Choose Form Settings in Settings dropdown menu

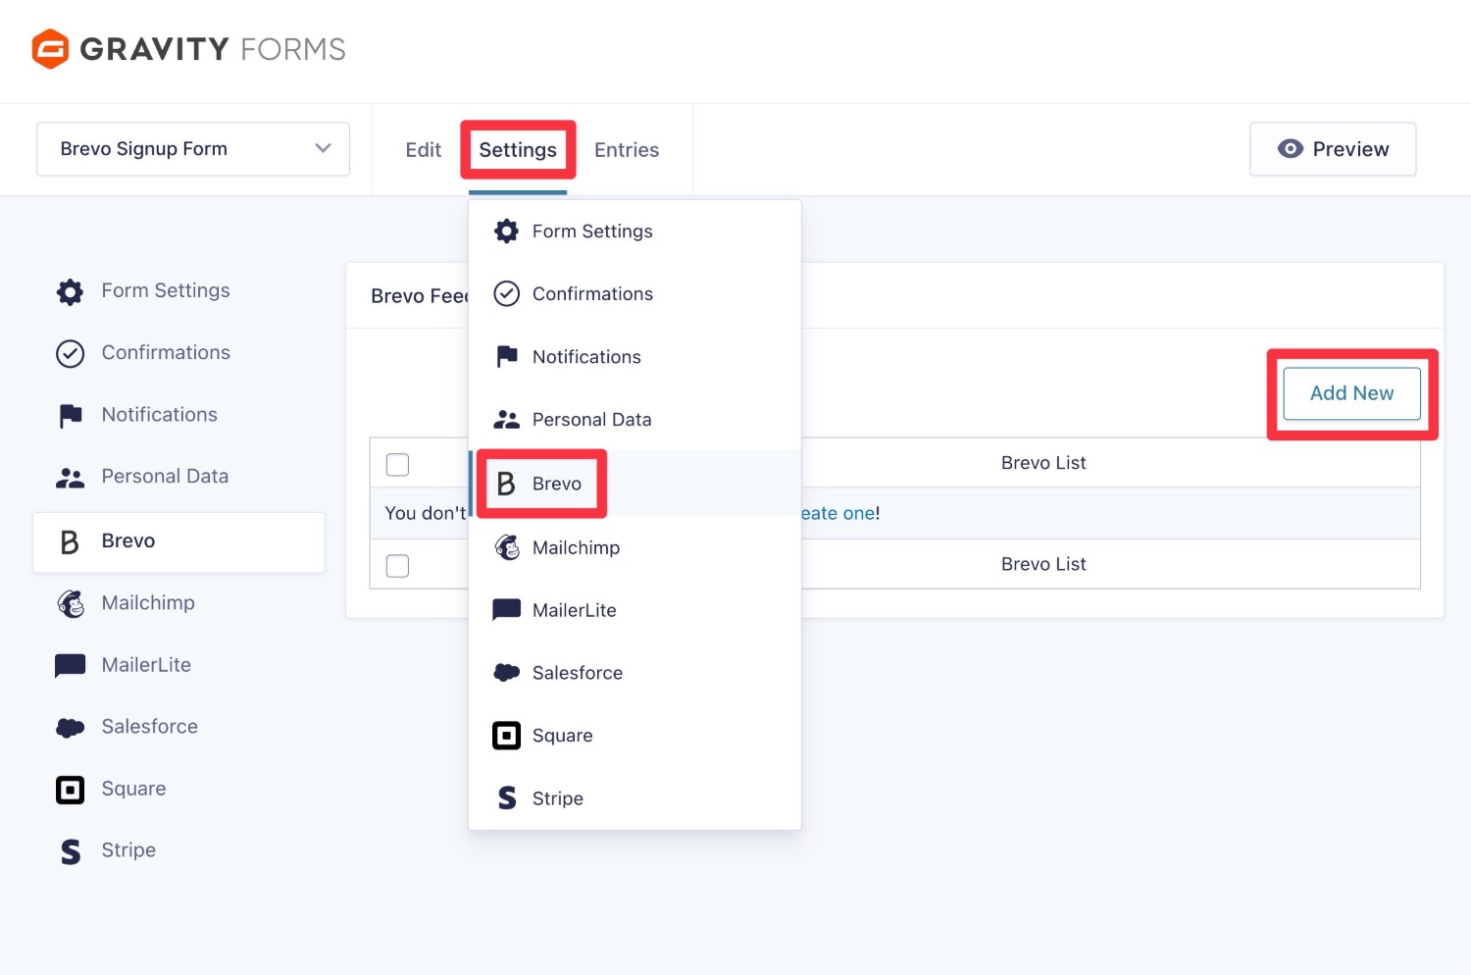(634, 231)
